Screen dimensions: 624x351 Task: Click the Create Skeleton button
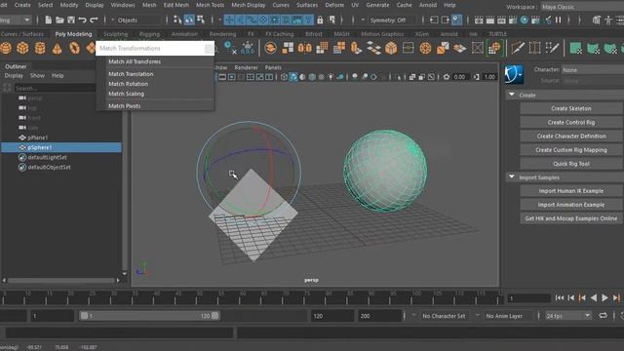[571, 108]
